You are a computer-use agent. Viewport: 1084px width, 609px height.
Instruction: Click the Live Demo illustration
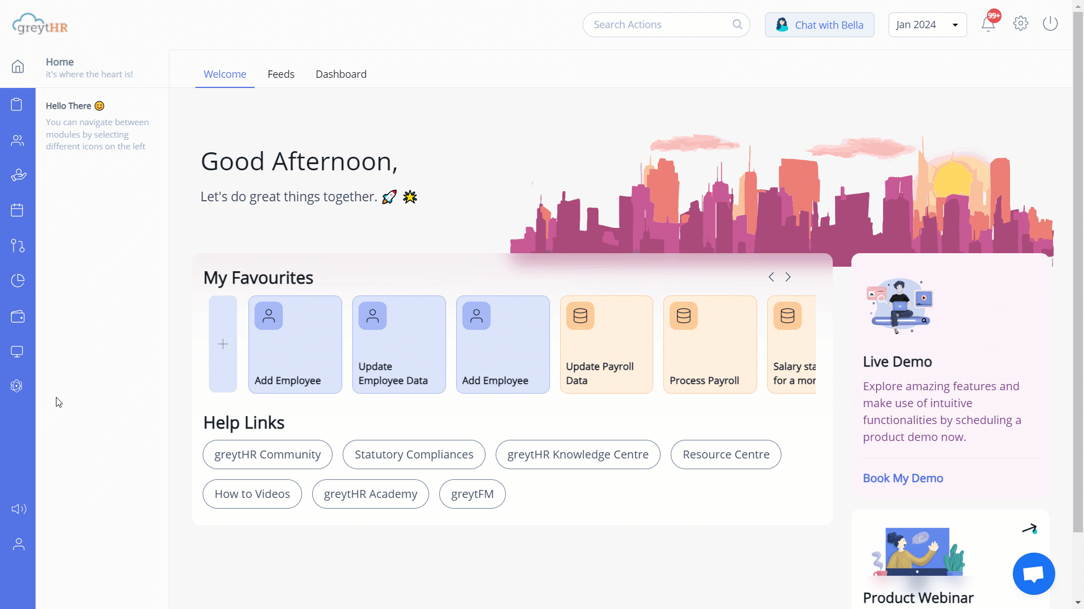click(900, 306)
